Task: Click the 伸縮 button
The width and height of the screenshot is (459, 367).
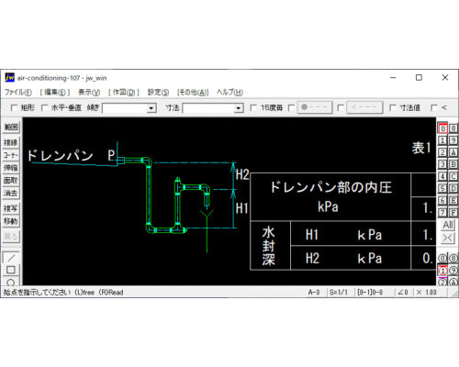Action: click(11, 168)
